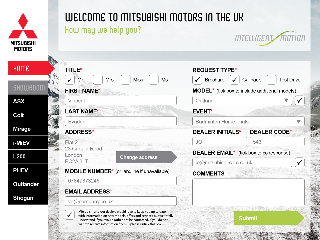Tick the Mr title checkbox
The image size is (320, 240).
[x=70, y=80]
